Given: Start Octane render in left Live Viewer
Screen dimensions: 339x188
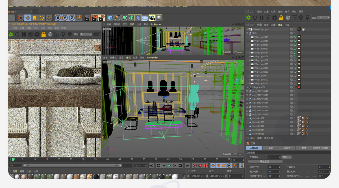Looking at the screenshot, I should tap(11, 34).
